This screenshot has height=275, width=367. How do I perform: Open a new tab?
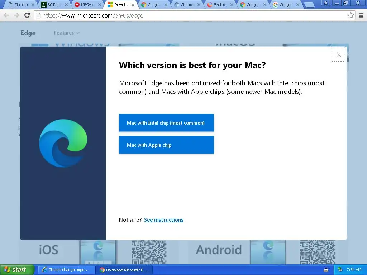(309, 5)
